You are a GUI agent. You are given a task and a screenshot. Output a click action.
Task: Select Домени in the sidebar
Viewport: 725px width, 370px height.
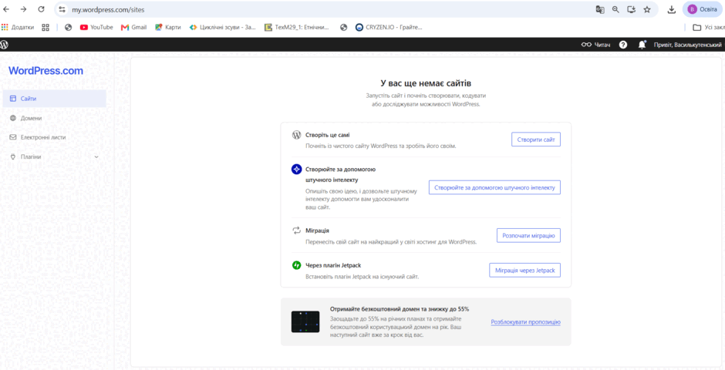(x=55, y=118)
